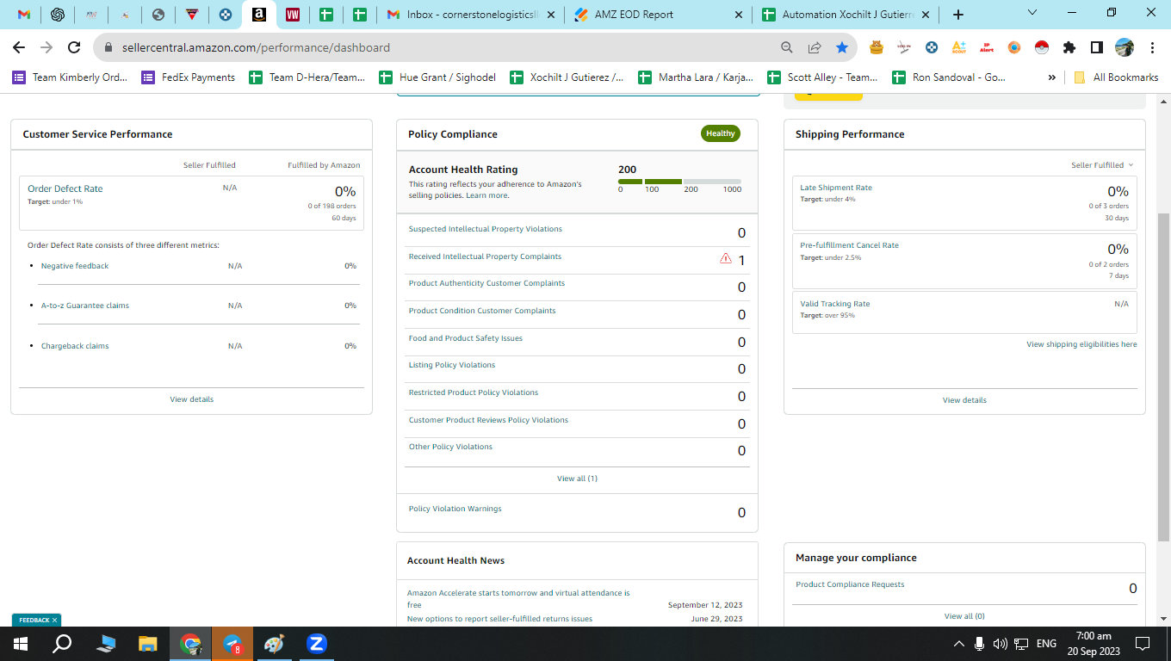Close the AMZ EOD Report tab
Image resolution: width=1171 pixels, height=661 pixels.
pos(739,15)
